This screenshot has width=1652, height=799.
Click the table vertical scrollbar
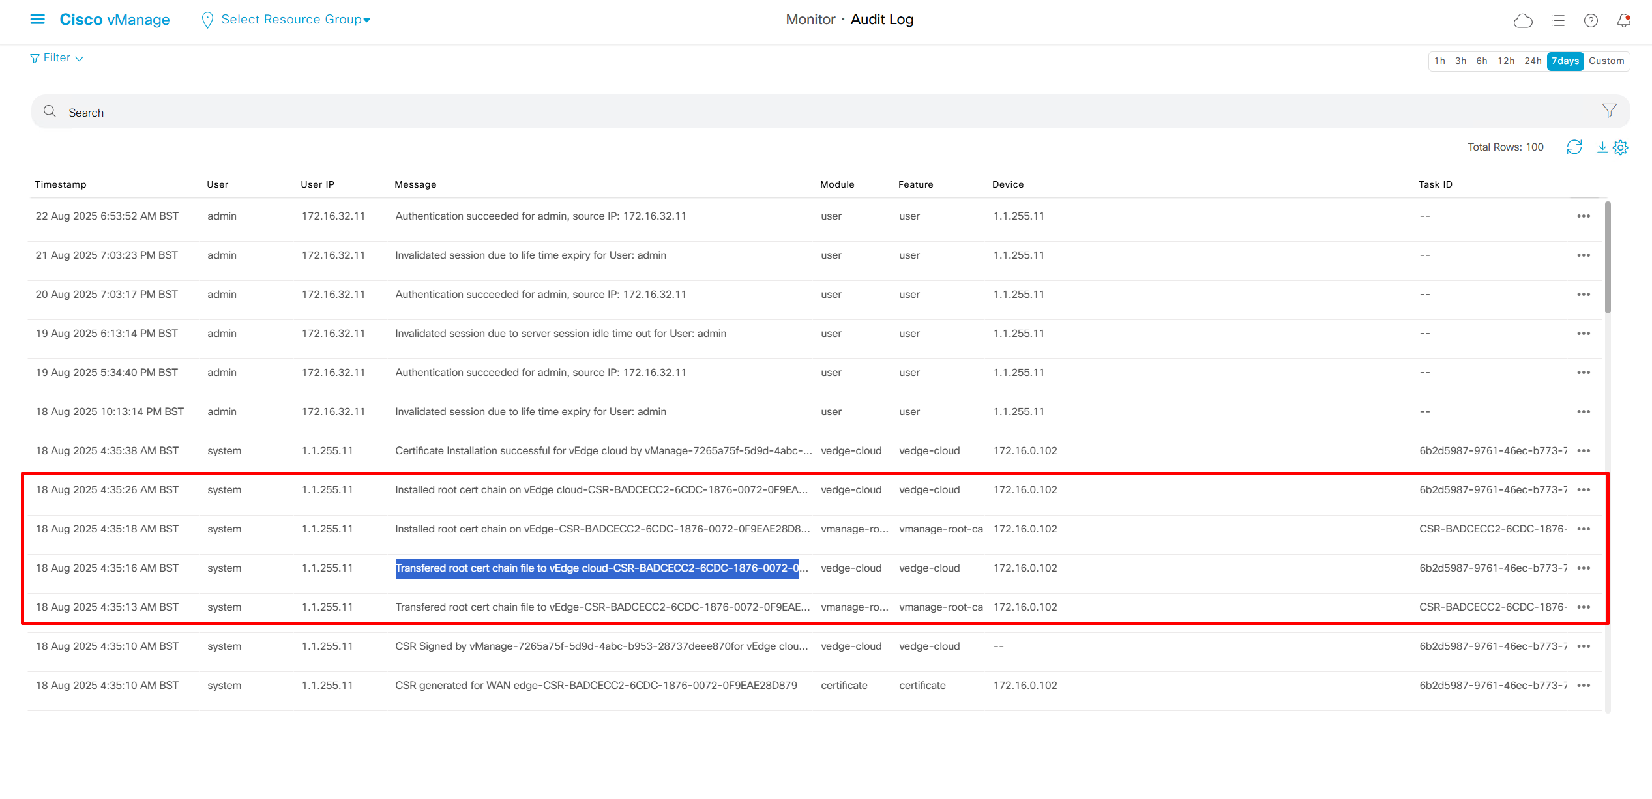(x=1608, y=257)
